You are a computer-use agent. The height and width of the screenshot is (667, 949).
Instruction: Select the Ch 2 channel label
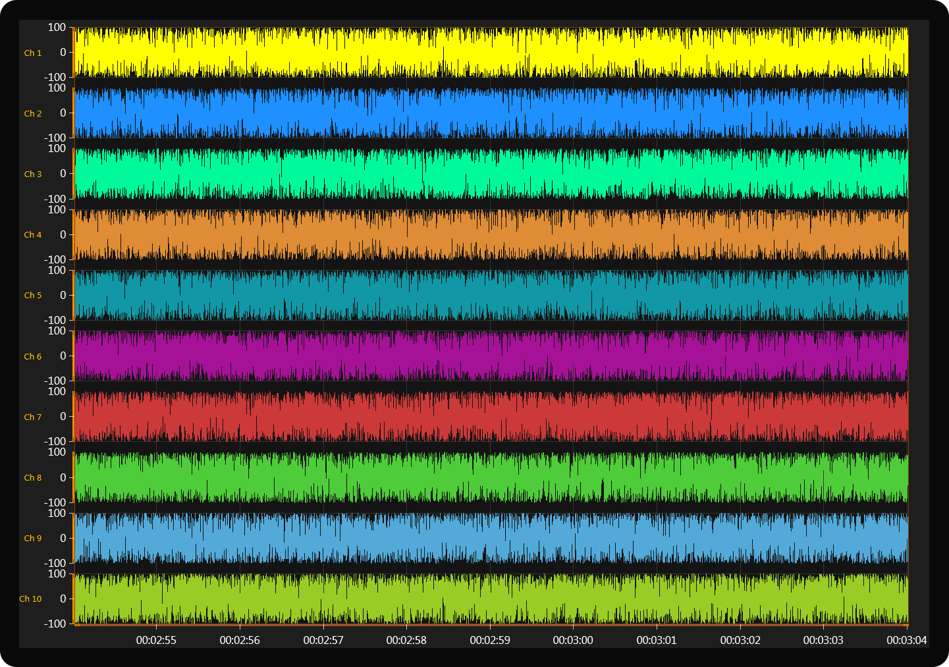[33, 113]
